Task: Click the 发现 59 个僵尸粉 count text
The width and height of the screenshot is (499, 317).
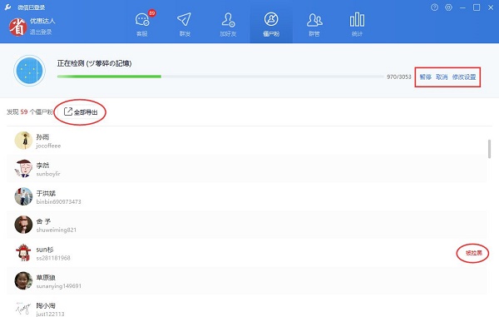Action: pos(30,112)
